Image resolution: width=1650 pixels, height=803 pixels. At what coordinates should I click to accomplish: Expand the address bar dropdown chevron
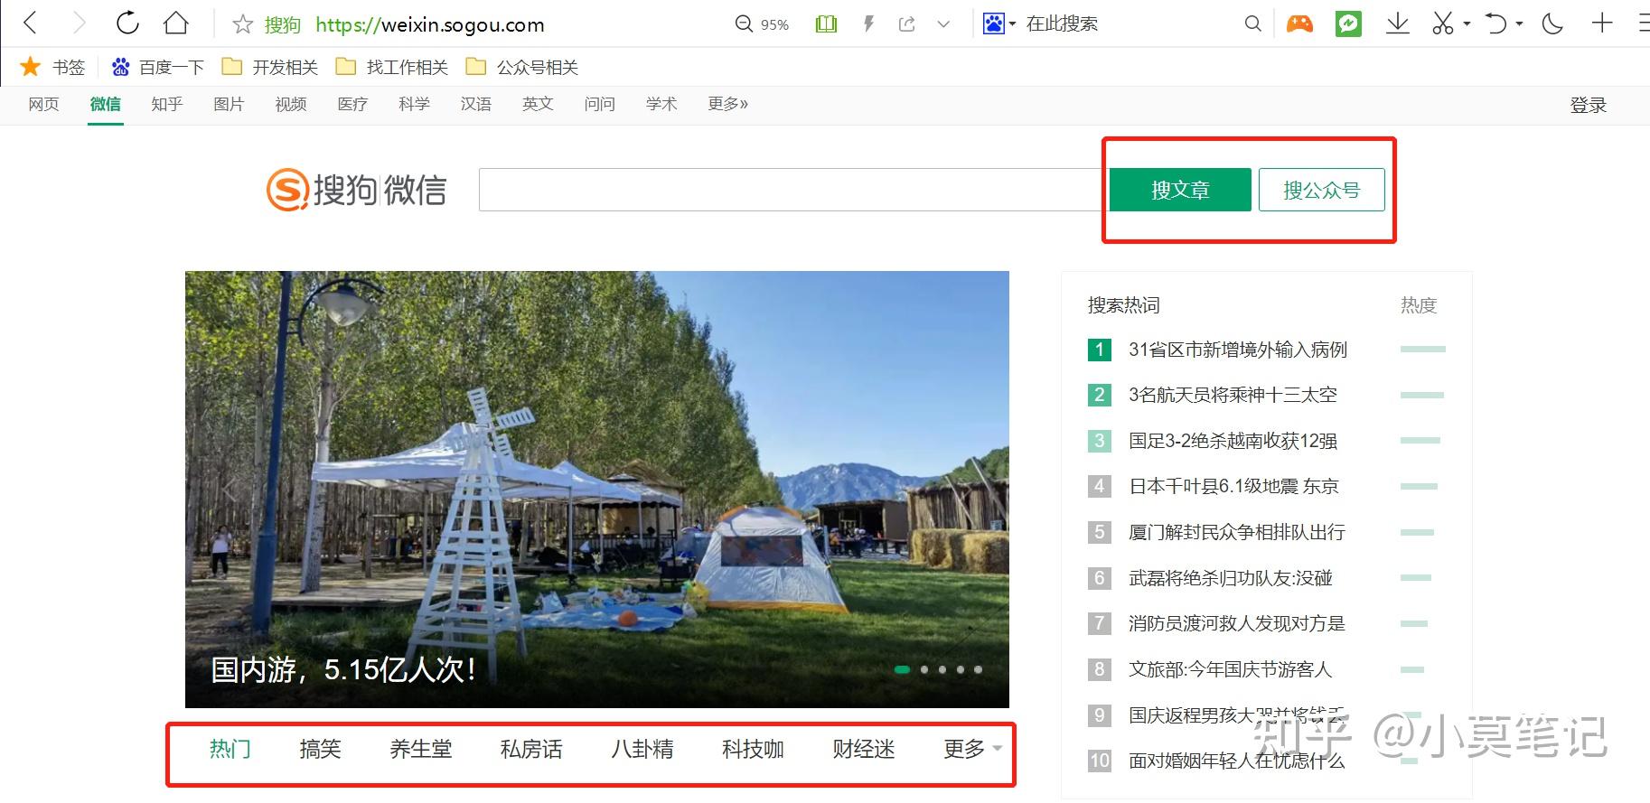tap(943, 24)
